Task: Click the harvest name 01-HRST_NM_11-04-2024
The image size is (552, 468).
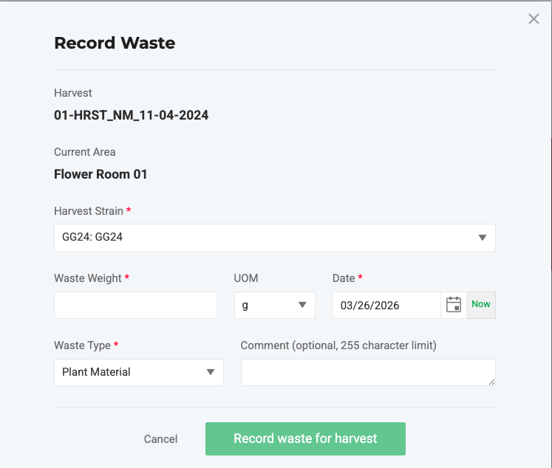Action: click(131, 115)
